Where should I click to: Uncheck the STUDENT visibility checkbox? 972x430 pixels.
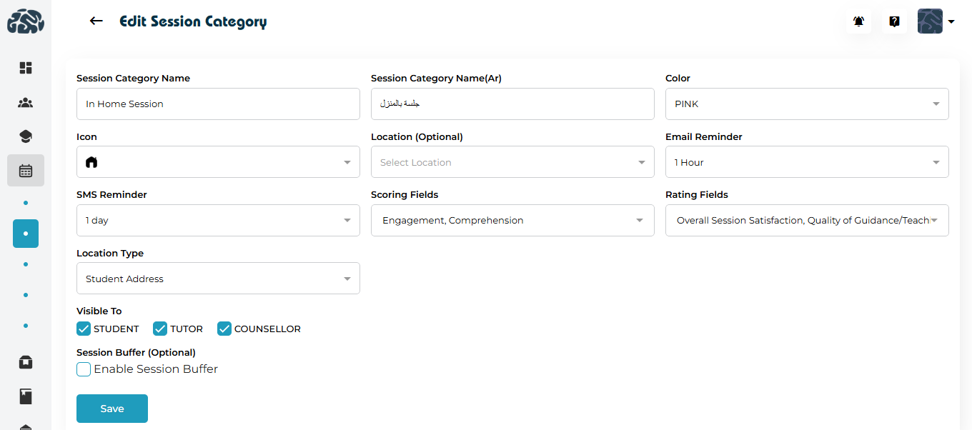coord(84,329)
